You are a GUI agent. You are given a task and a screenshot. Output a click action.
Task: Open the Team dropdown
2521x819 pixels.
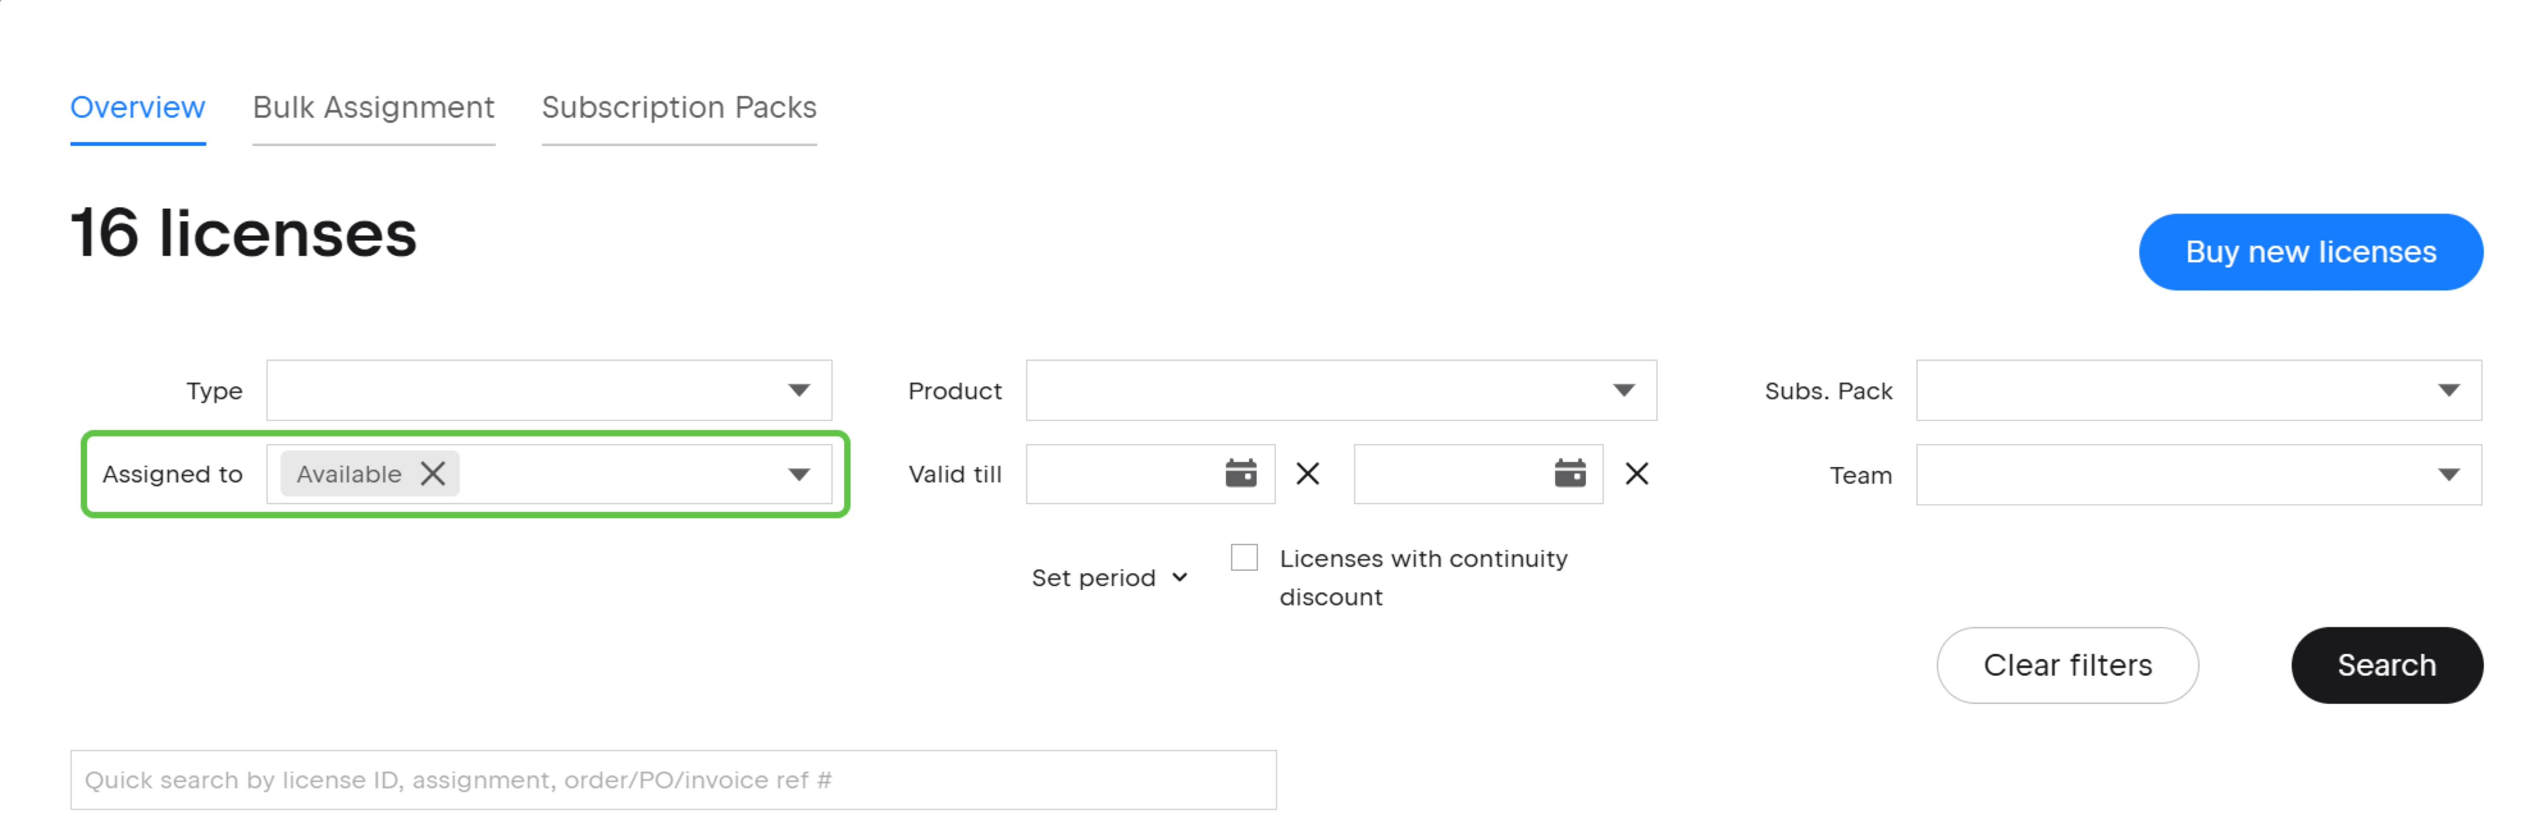(x=2198, y=475)
